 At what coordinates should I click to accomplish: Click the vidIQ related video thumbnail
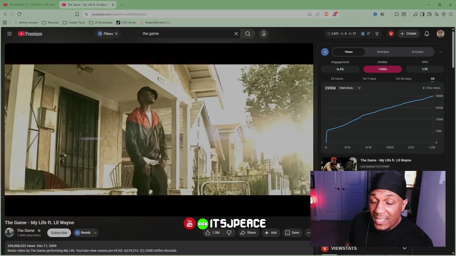339,164
